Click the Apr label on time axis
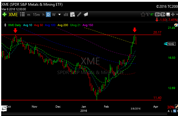This screenshot has width=178, height=116. [156, 107]
